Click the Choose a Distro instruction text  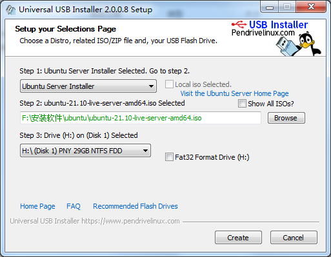[118, 41]
